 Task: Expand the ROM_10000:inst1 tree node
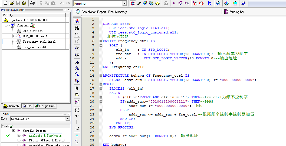tap(12, 36)
